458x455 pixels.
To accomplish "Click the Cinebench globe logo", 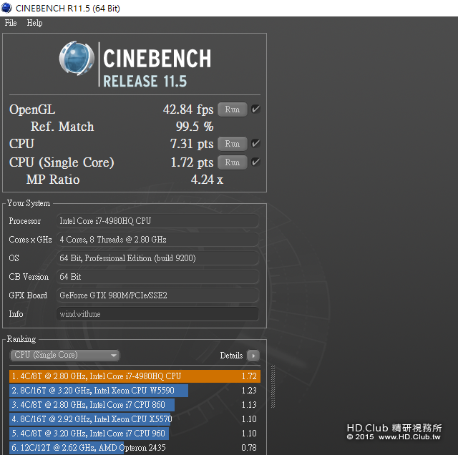I will (x=77, y=58).
